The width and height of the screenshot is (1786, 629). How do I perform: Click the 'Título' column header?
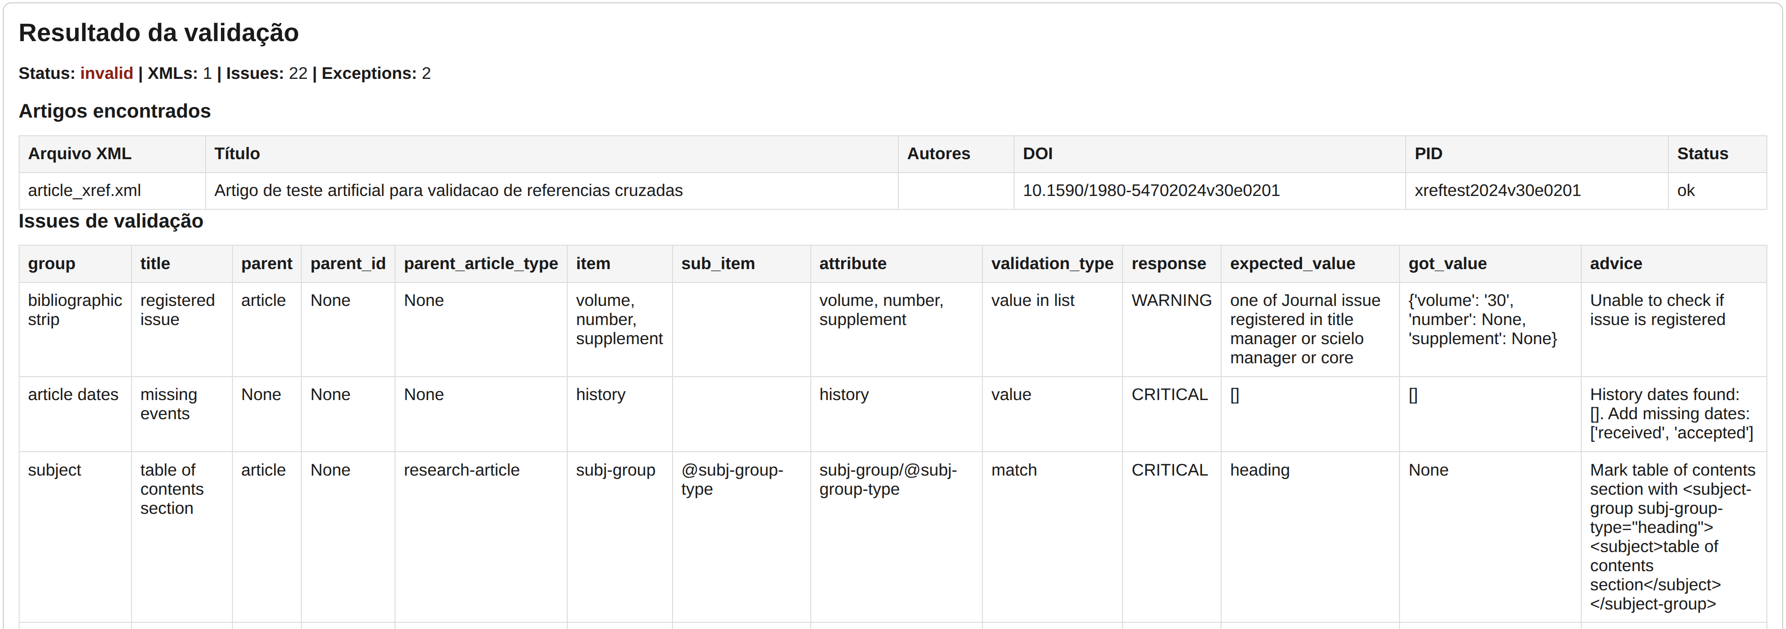[551, 154]
